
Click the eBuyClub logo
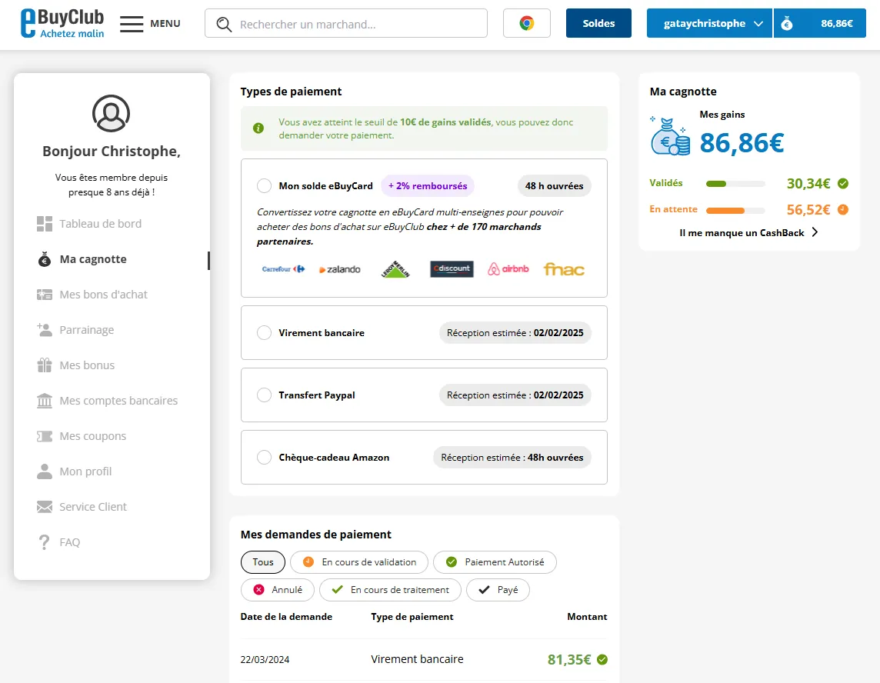[62, 24]
